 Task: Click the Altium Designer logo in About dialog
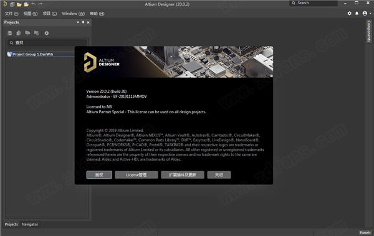(x=102, y=62)
